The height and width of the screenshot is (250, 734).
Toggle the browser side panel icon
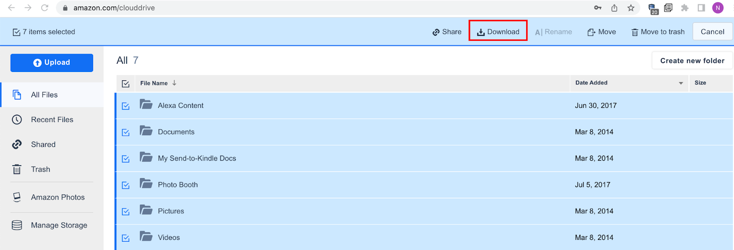(x=701, y=8)
